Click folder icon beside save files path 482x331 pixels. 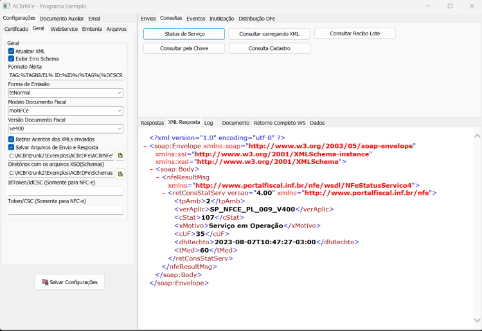coord(120,156)
